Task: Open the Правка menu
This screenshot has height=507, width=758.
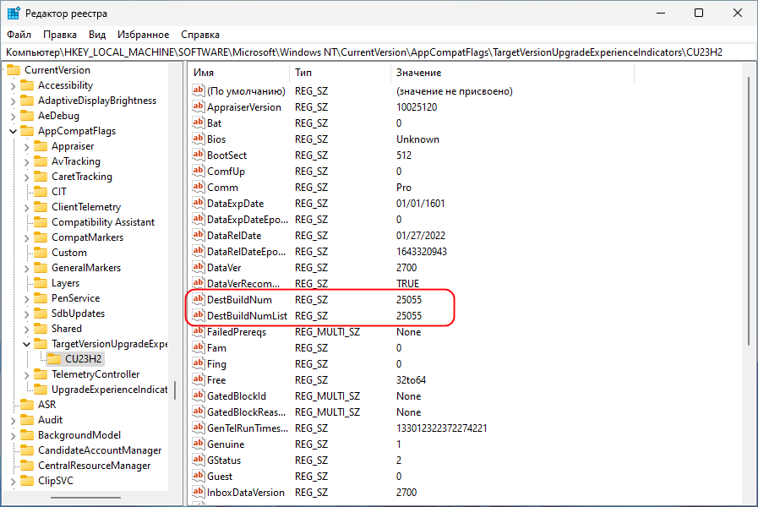Action: point(60,35)
